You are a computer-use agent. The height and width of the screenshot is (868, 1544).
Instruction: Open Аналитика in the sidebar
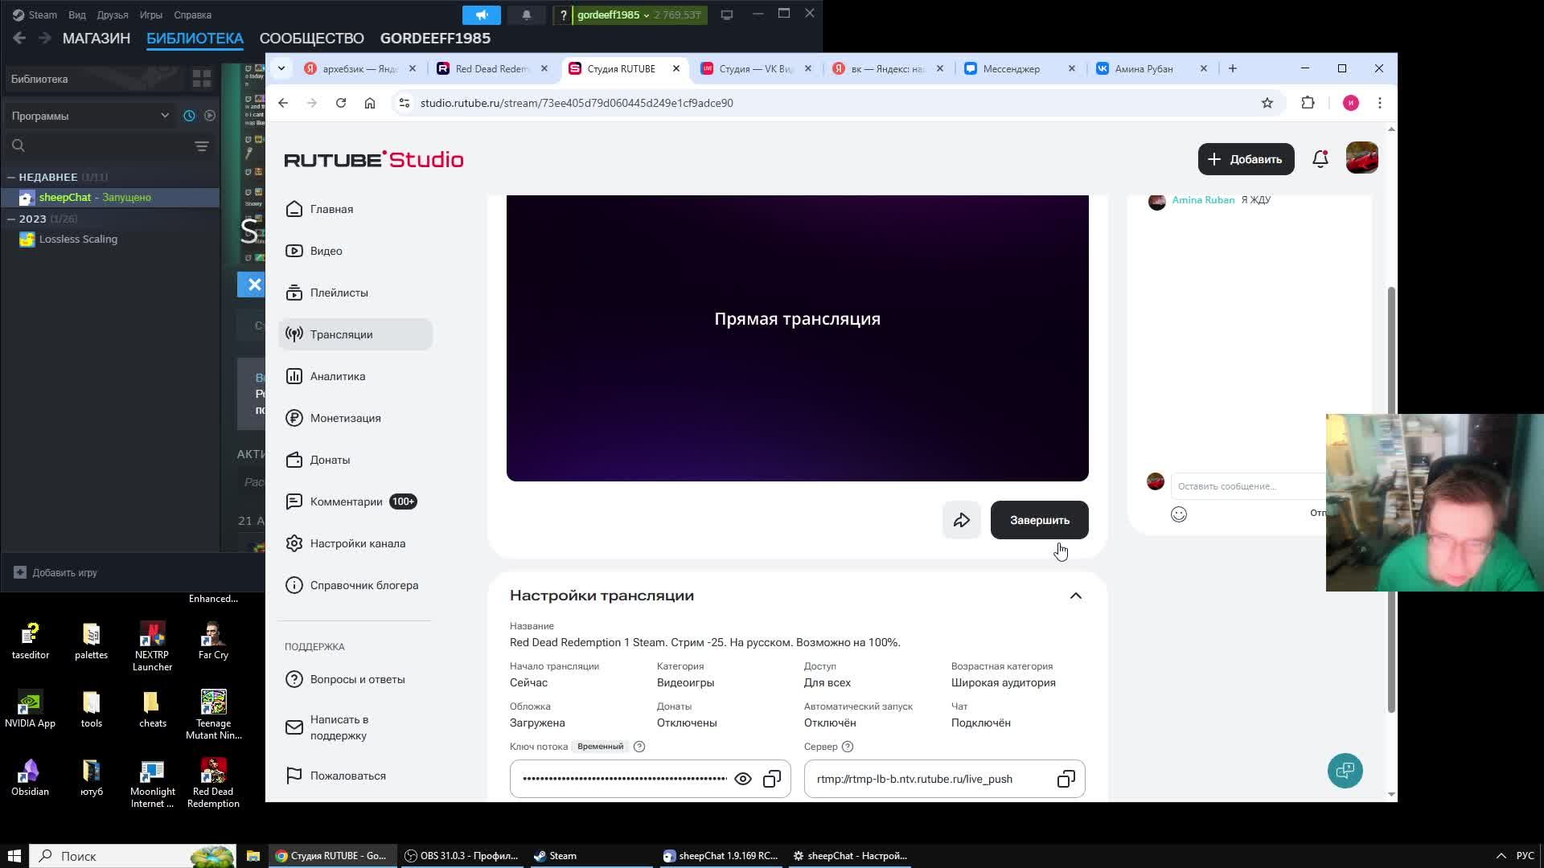[338, 376]
